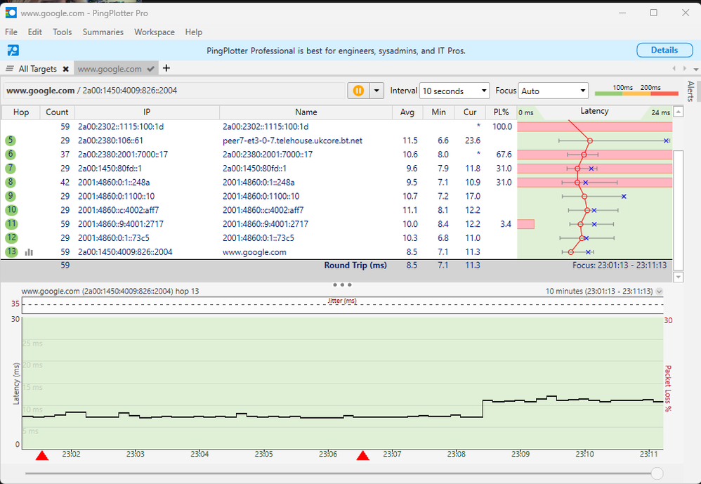Expand the dropdown arrow beside pause button
The image size is (701, 484).
coord(377,91)
